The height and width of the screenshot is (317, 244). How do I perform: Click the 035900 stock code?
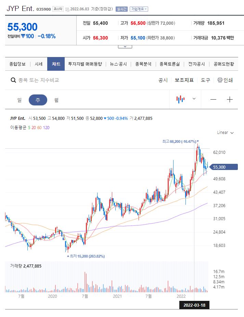[x=43, y=9]
